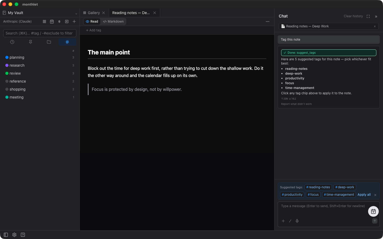Click the collapse/expand sort icon in sidebar toolbar
This screenshot has height=239, width=383.
point(59,22)
